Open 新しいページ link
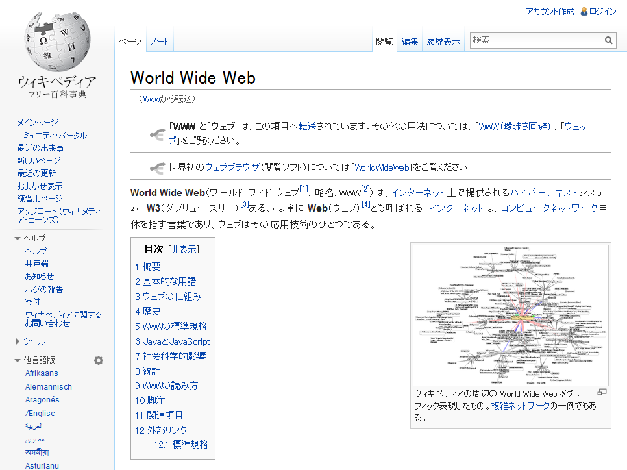Screen dimensions: 627x470 click(39, 161)
